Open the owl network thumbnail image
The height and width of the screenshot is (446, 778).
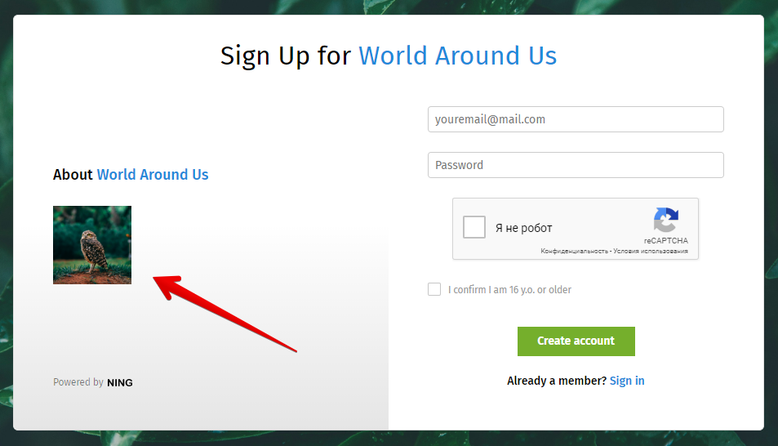pyautogui.click(x=92, y=245)
